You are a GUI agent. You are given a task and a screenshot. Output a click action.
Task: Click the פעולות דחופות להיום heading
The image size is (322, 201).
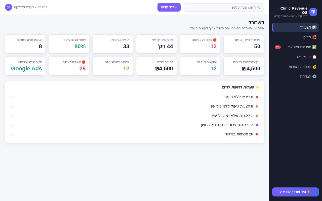(x=240, y=87)
